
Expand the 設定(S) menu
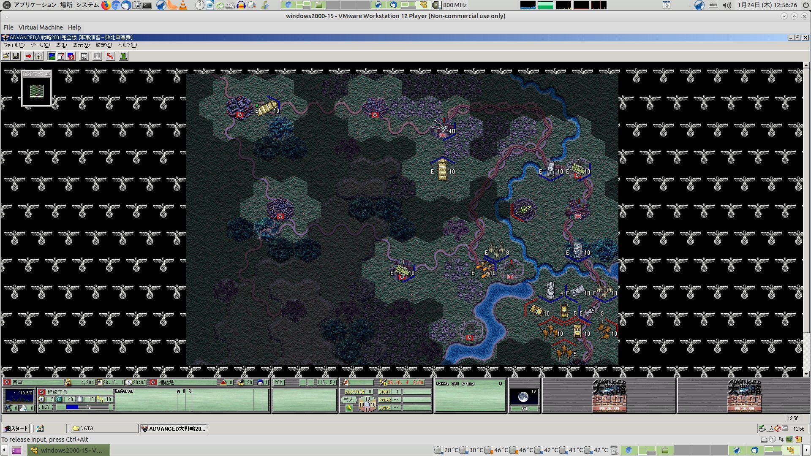click(103, 45)
